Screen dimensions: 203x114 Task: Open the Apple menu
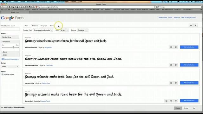(x=3, y=2)
